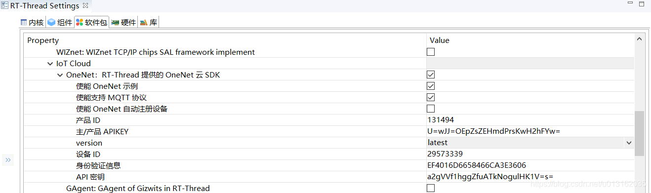Viewport: 651px width, 193px height.
Task: Collapse the IoT Cloud tree node
Action: [x=50, y=64]
